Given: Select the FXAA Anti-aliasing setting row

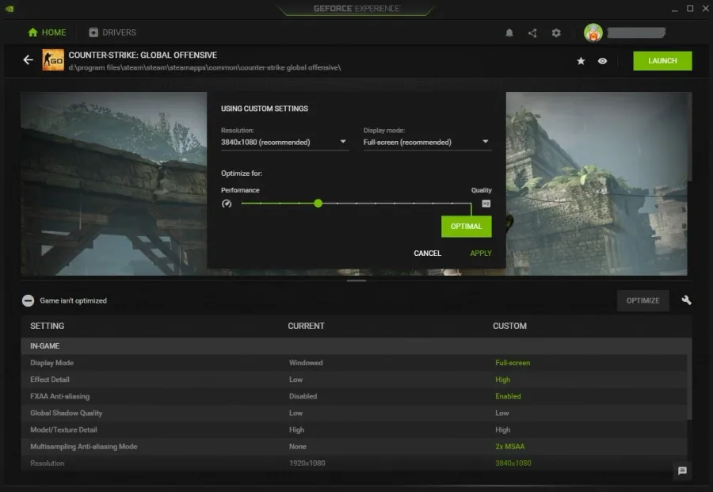Looking at the screenshot, I should pyautogui.click(x=354, y=396).
